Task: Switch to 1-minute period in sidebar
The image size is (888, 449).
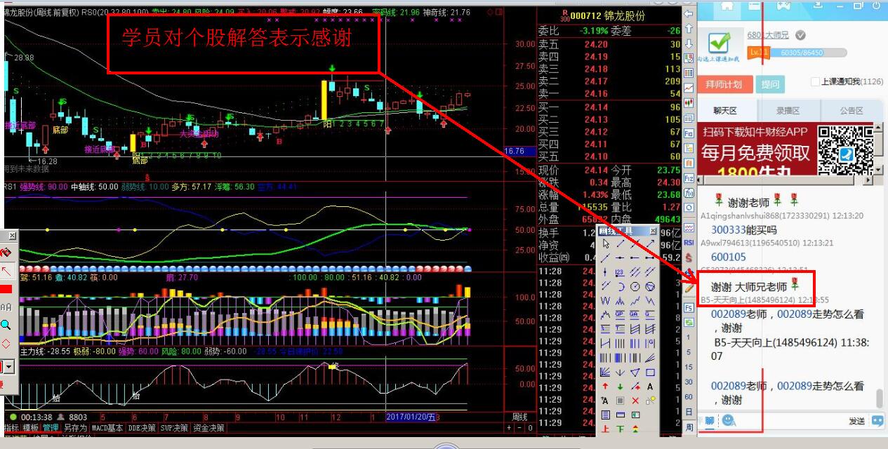Action: 689,337
